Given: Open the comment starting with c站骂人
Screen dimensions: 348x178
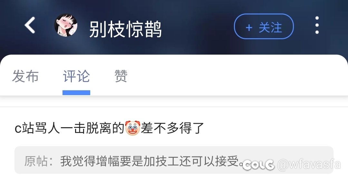Looking at the screenshot, I should [x=109, y=128].
